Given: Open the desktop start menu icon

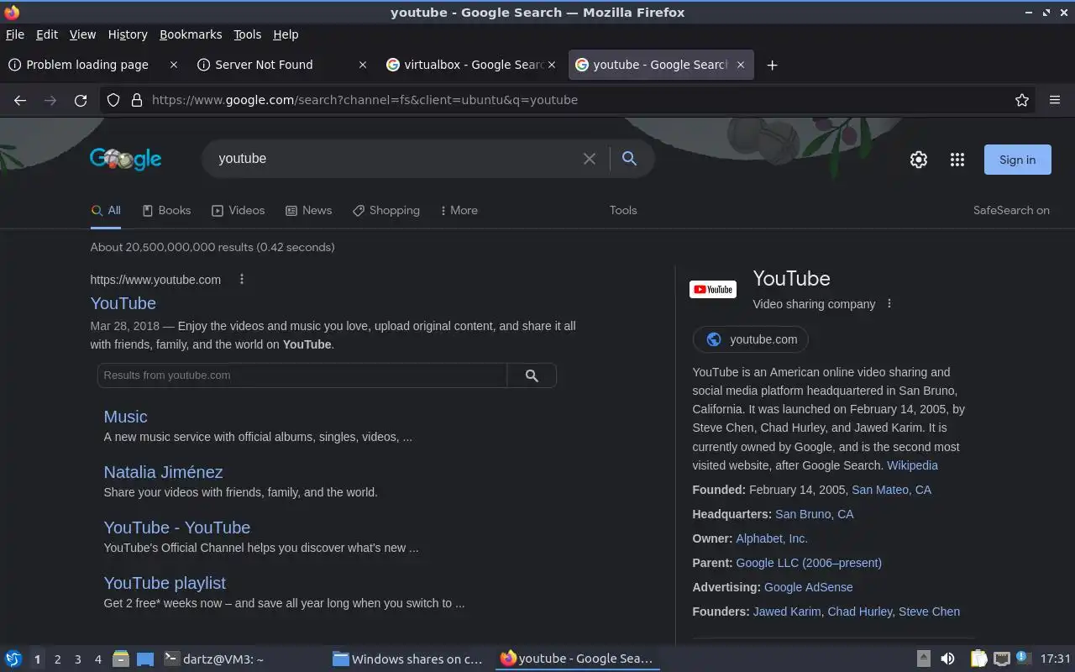Looking at the screenshot, I should click(x=13, y=659).
